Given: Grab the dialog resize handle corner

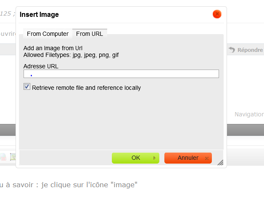Looking at the screenshot, I should point(220,162).
